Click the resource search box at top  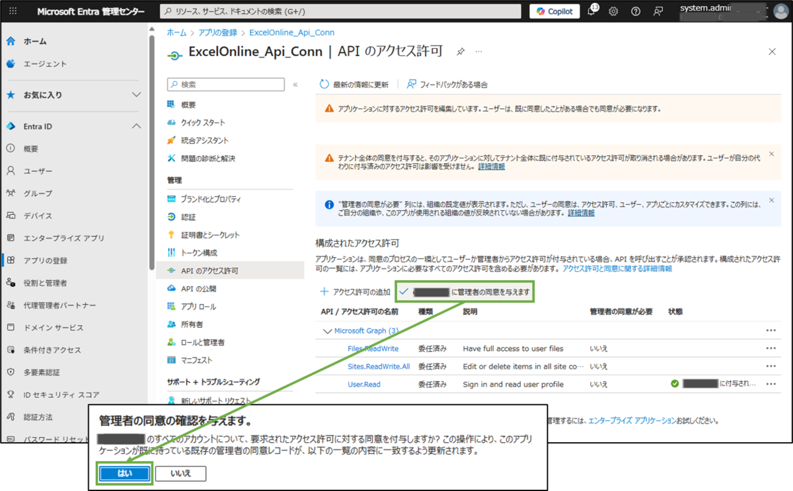pyautogui.click(x=340, y=11)
